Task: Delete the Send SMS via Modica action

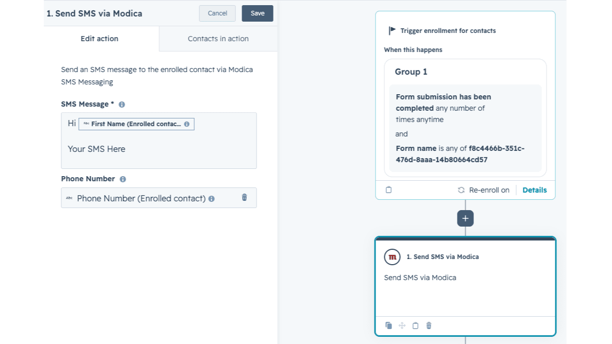Action: tap(429, 325)
